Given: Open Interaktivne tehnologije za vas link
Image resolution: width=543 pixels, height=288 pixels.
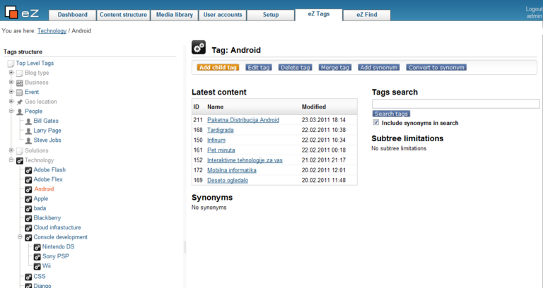Looking at the screenshot, I should click(x=245, y=160).
